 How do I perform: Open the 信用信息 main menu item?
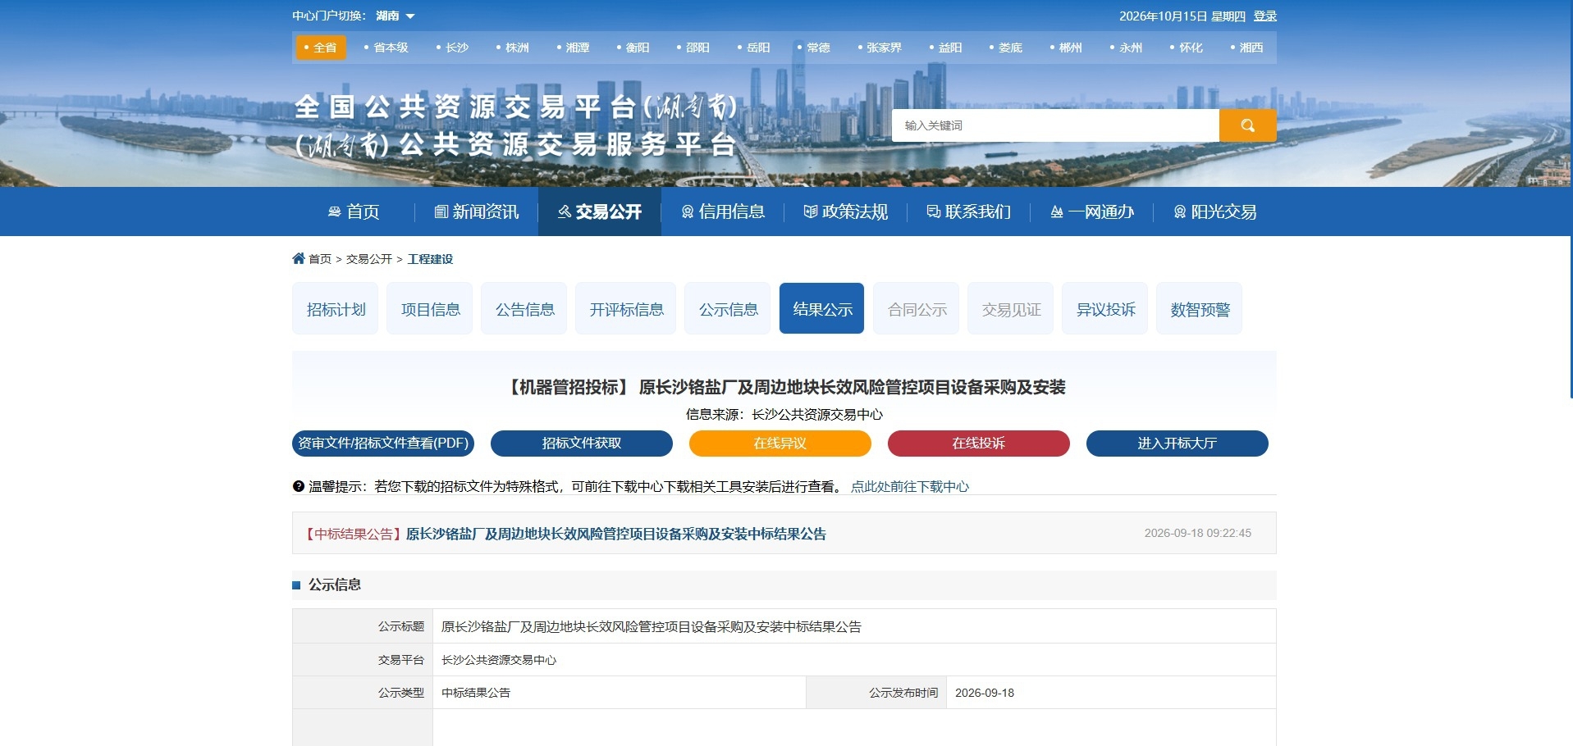(723, 212)
